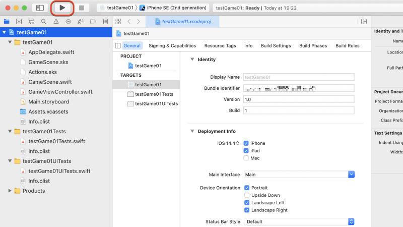Open the Issue navigator warning icon
403x227 pixels.
[x=56, y=22]
